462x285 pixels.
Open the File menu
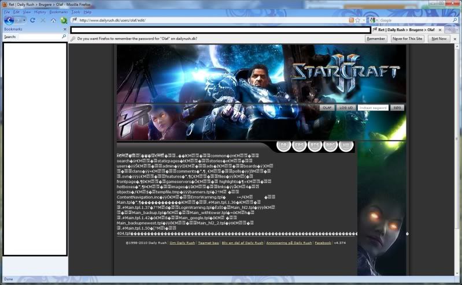tap(7, 12)
